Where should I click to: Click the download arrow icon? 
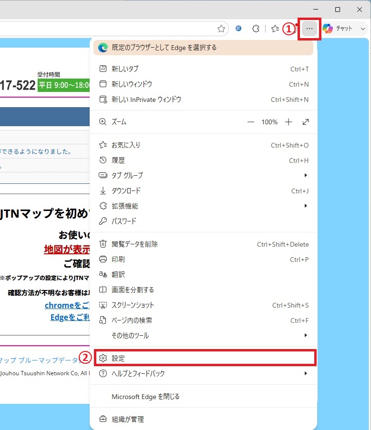click(103, 190)
